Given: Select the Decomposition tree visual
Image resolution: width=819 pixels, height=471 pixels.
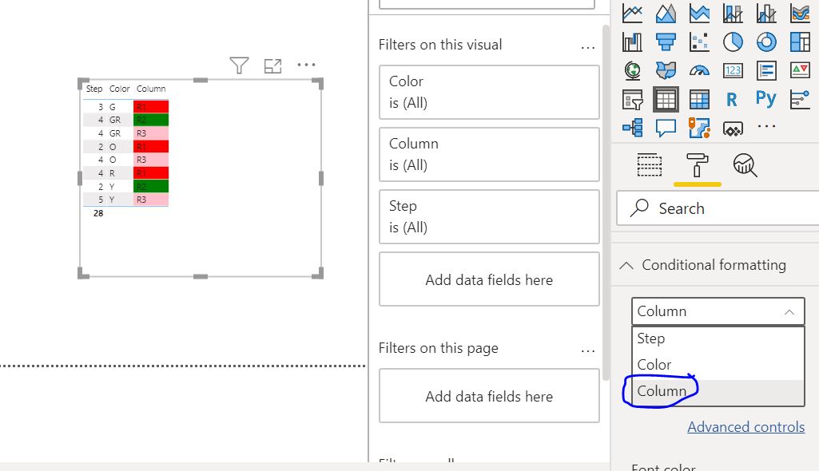Looking at the screenshot, I should tap(632, 128).
